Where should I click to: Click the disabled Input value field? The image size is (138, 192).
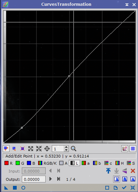tap(34, 171)
